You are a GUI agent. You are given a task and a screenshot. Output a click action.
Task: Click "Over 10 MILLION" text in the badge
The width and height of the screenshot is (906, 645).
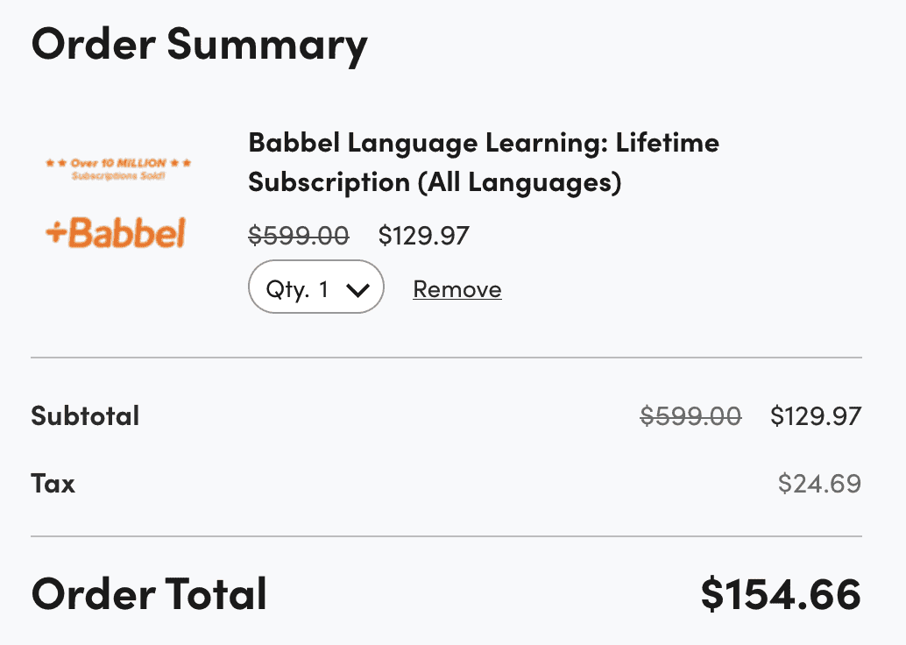(x=118, y=164)
